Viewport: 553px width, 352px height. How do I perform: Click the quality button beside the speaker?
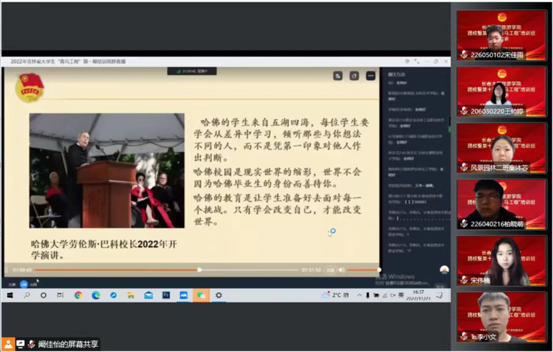pyautogui.click(x=330, y=270)
